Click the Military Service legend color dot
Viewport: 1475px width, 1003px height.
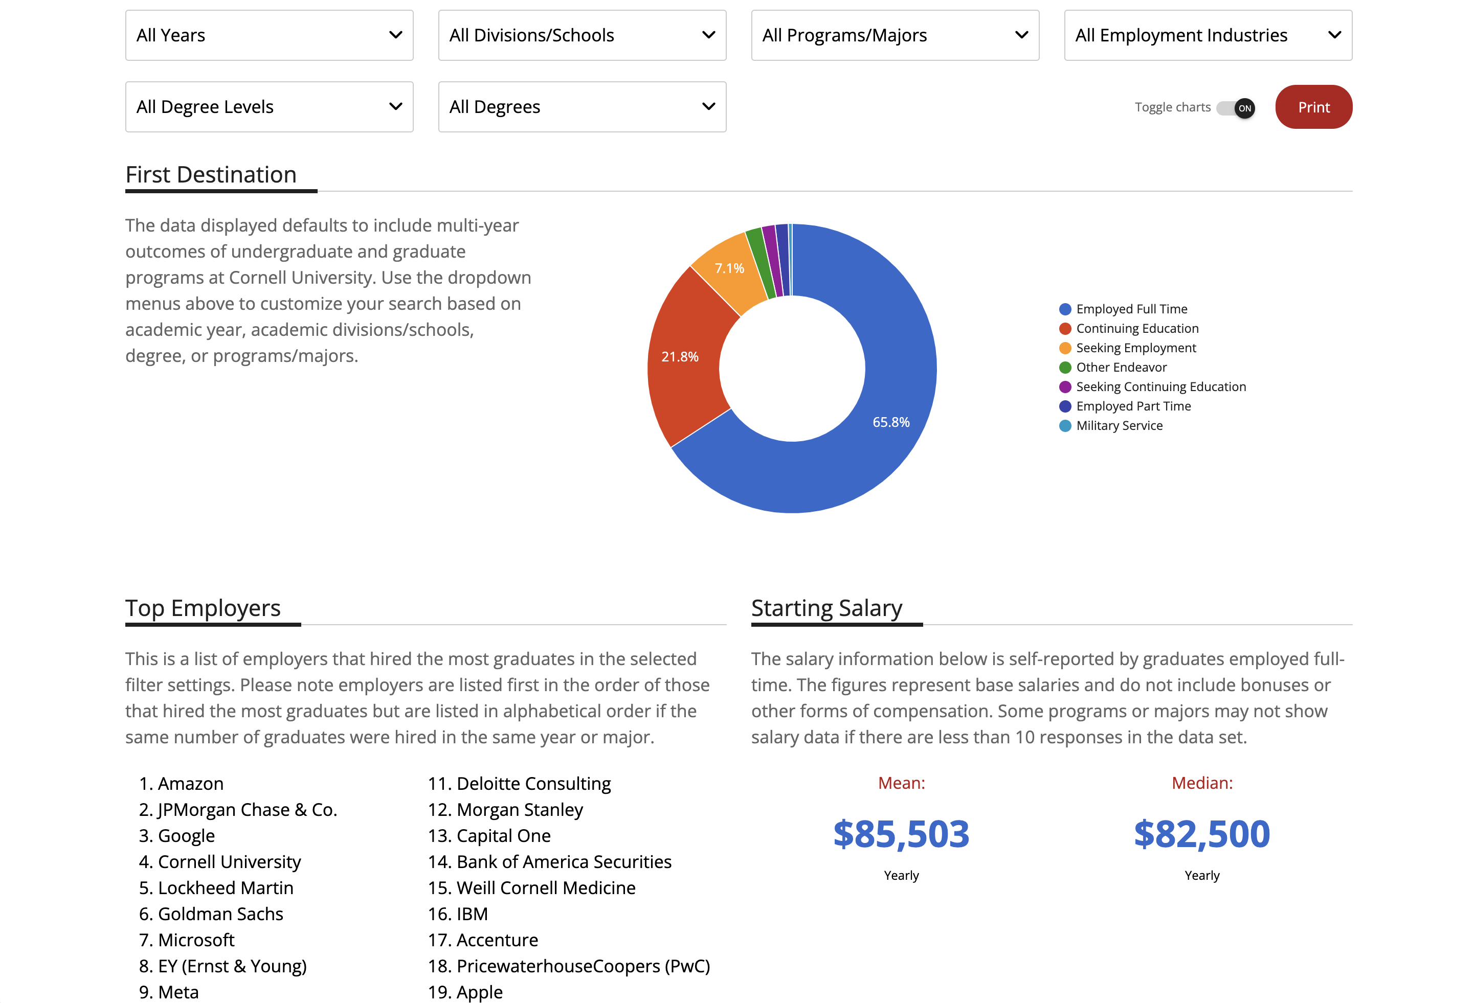(x=1066, y=426)
